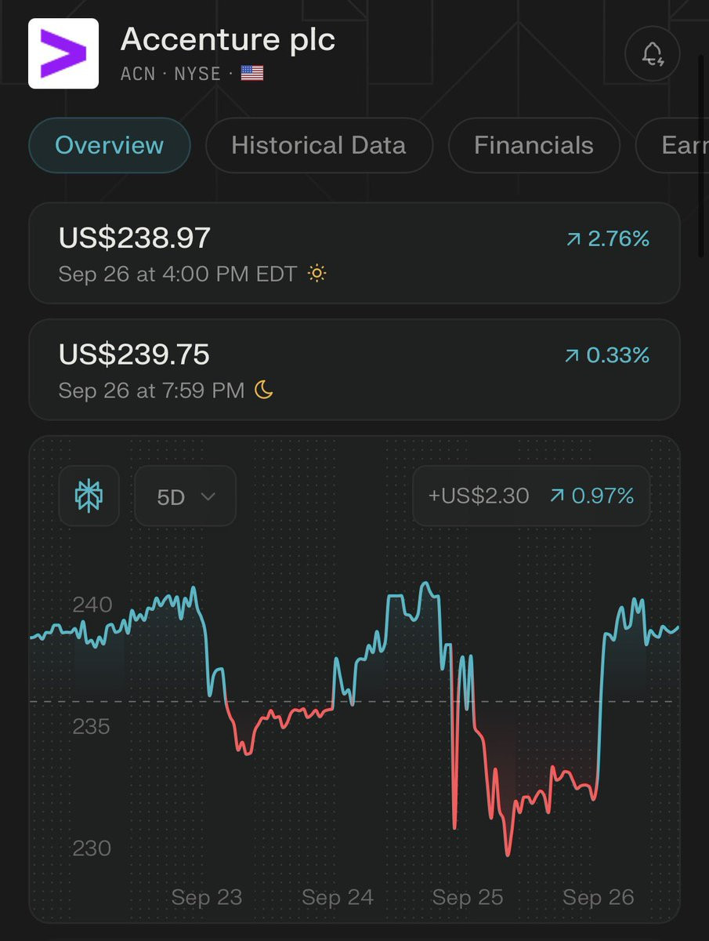Tap the ACN · NYSE ticker text

click(173, 74)
